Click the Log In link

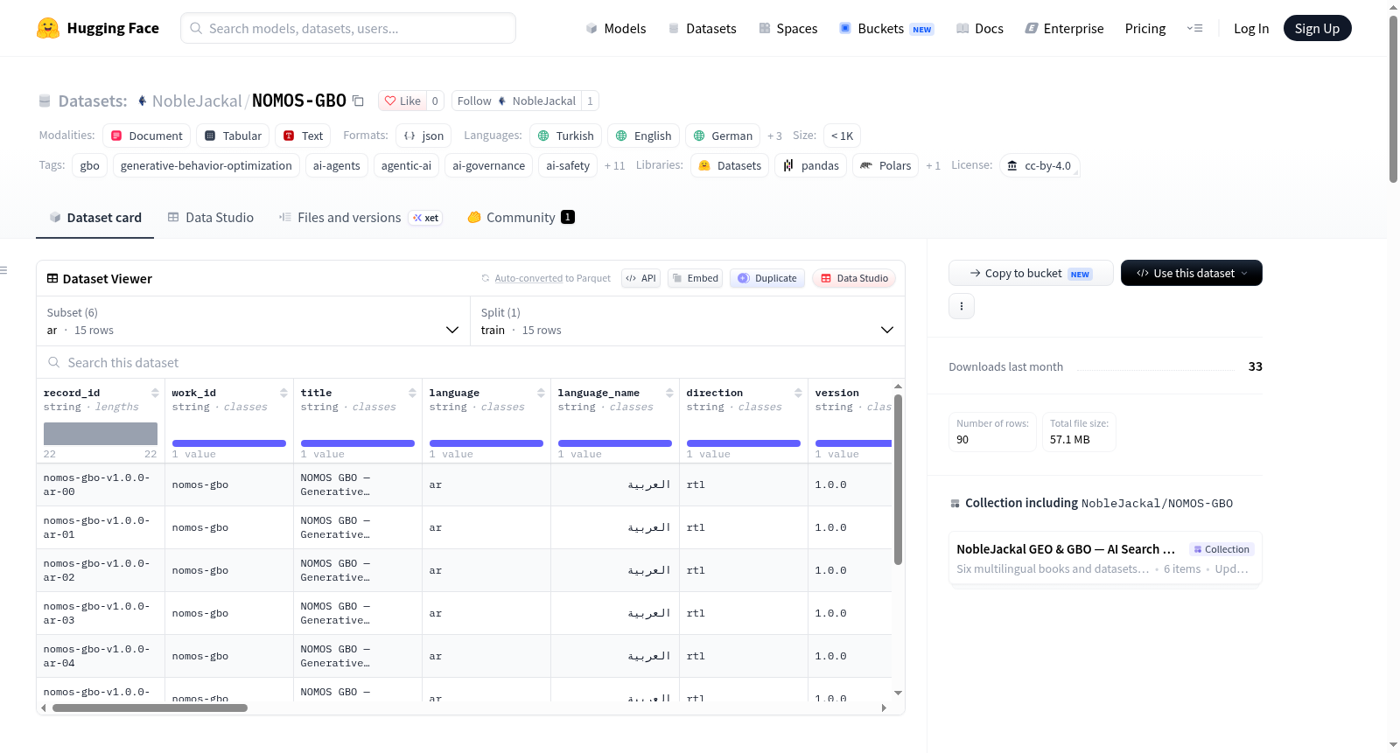(x=1251, y=28)
